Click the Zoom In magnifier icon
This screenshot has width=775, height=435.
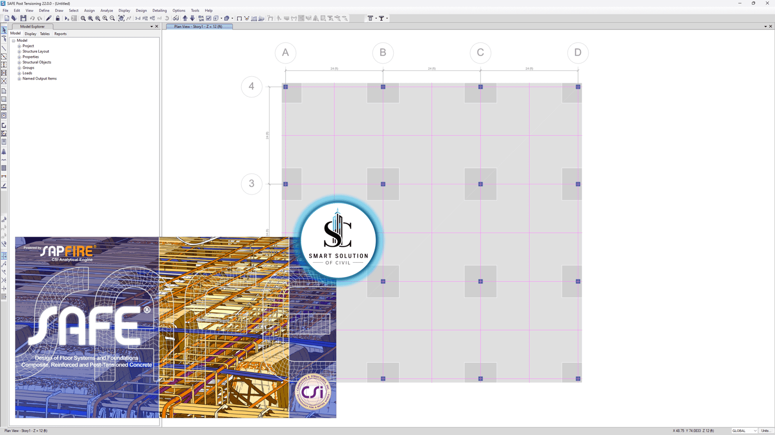105,18
